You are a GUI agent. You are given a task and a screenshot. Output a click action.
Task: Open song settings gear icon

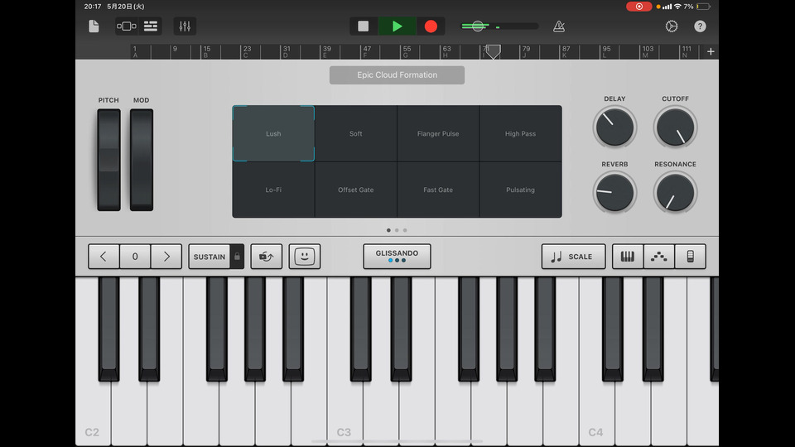point(672,26)
